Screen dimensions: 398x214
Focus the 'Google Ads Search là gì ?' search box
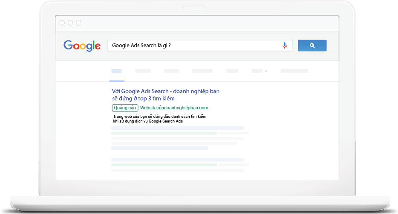[200, 46]
